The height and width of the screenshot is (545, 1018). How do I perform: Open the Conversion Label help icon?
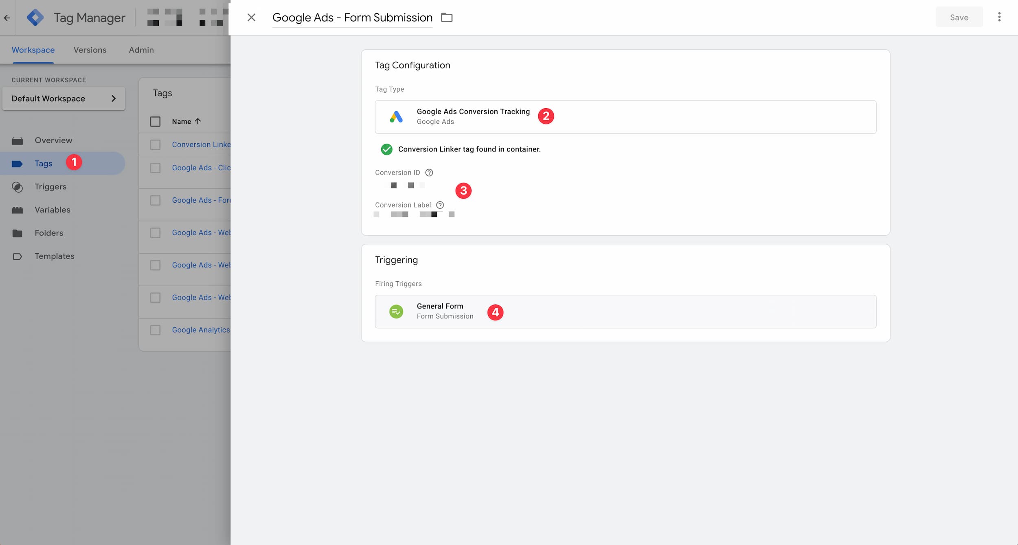click(x=440, y=205)
